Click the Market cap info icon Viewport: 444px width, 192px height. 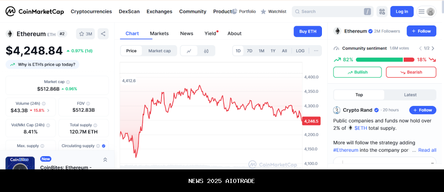tap(68, 82)
